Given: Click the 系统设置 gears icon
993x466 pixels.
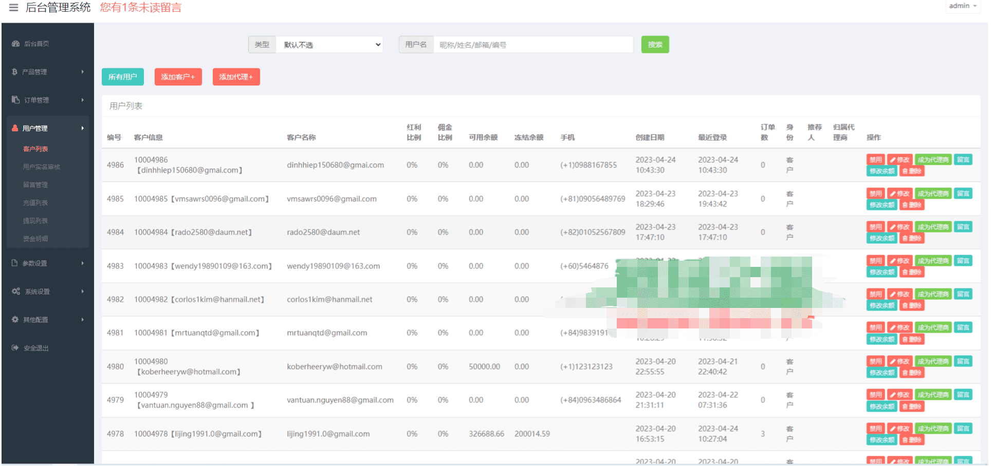Looking at the screenshot, I should click(x=16, y=292).
